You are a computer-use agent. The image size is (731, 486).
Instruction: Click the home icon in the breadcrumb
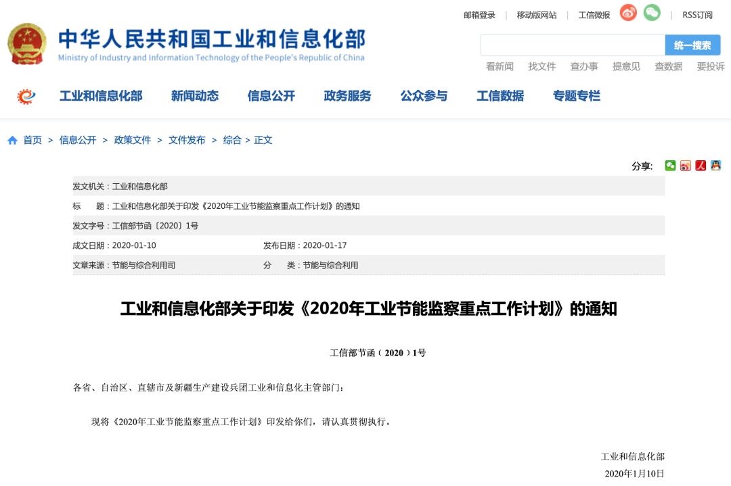(12, 140)
